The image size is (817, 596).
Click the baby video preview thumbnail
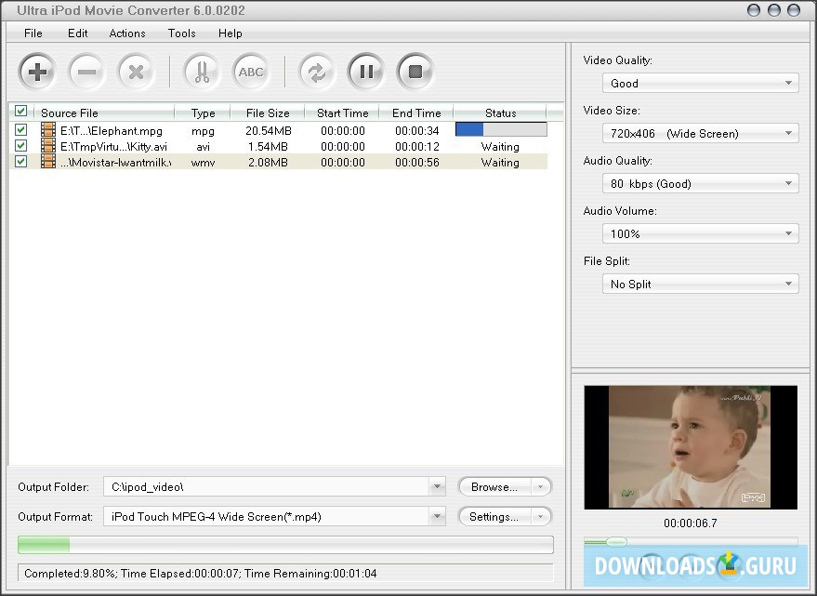point(691,447)
